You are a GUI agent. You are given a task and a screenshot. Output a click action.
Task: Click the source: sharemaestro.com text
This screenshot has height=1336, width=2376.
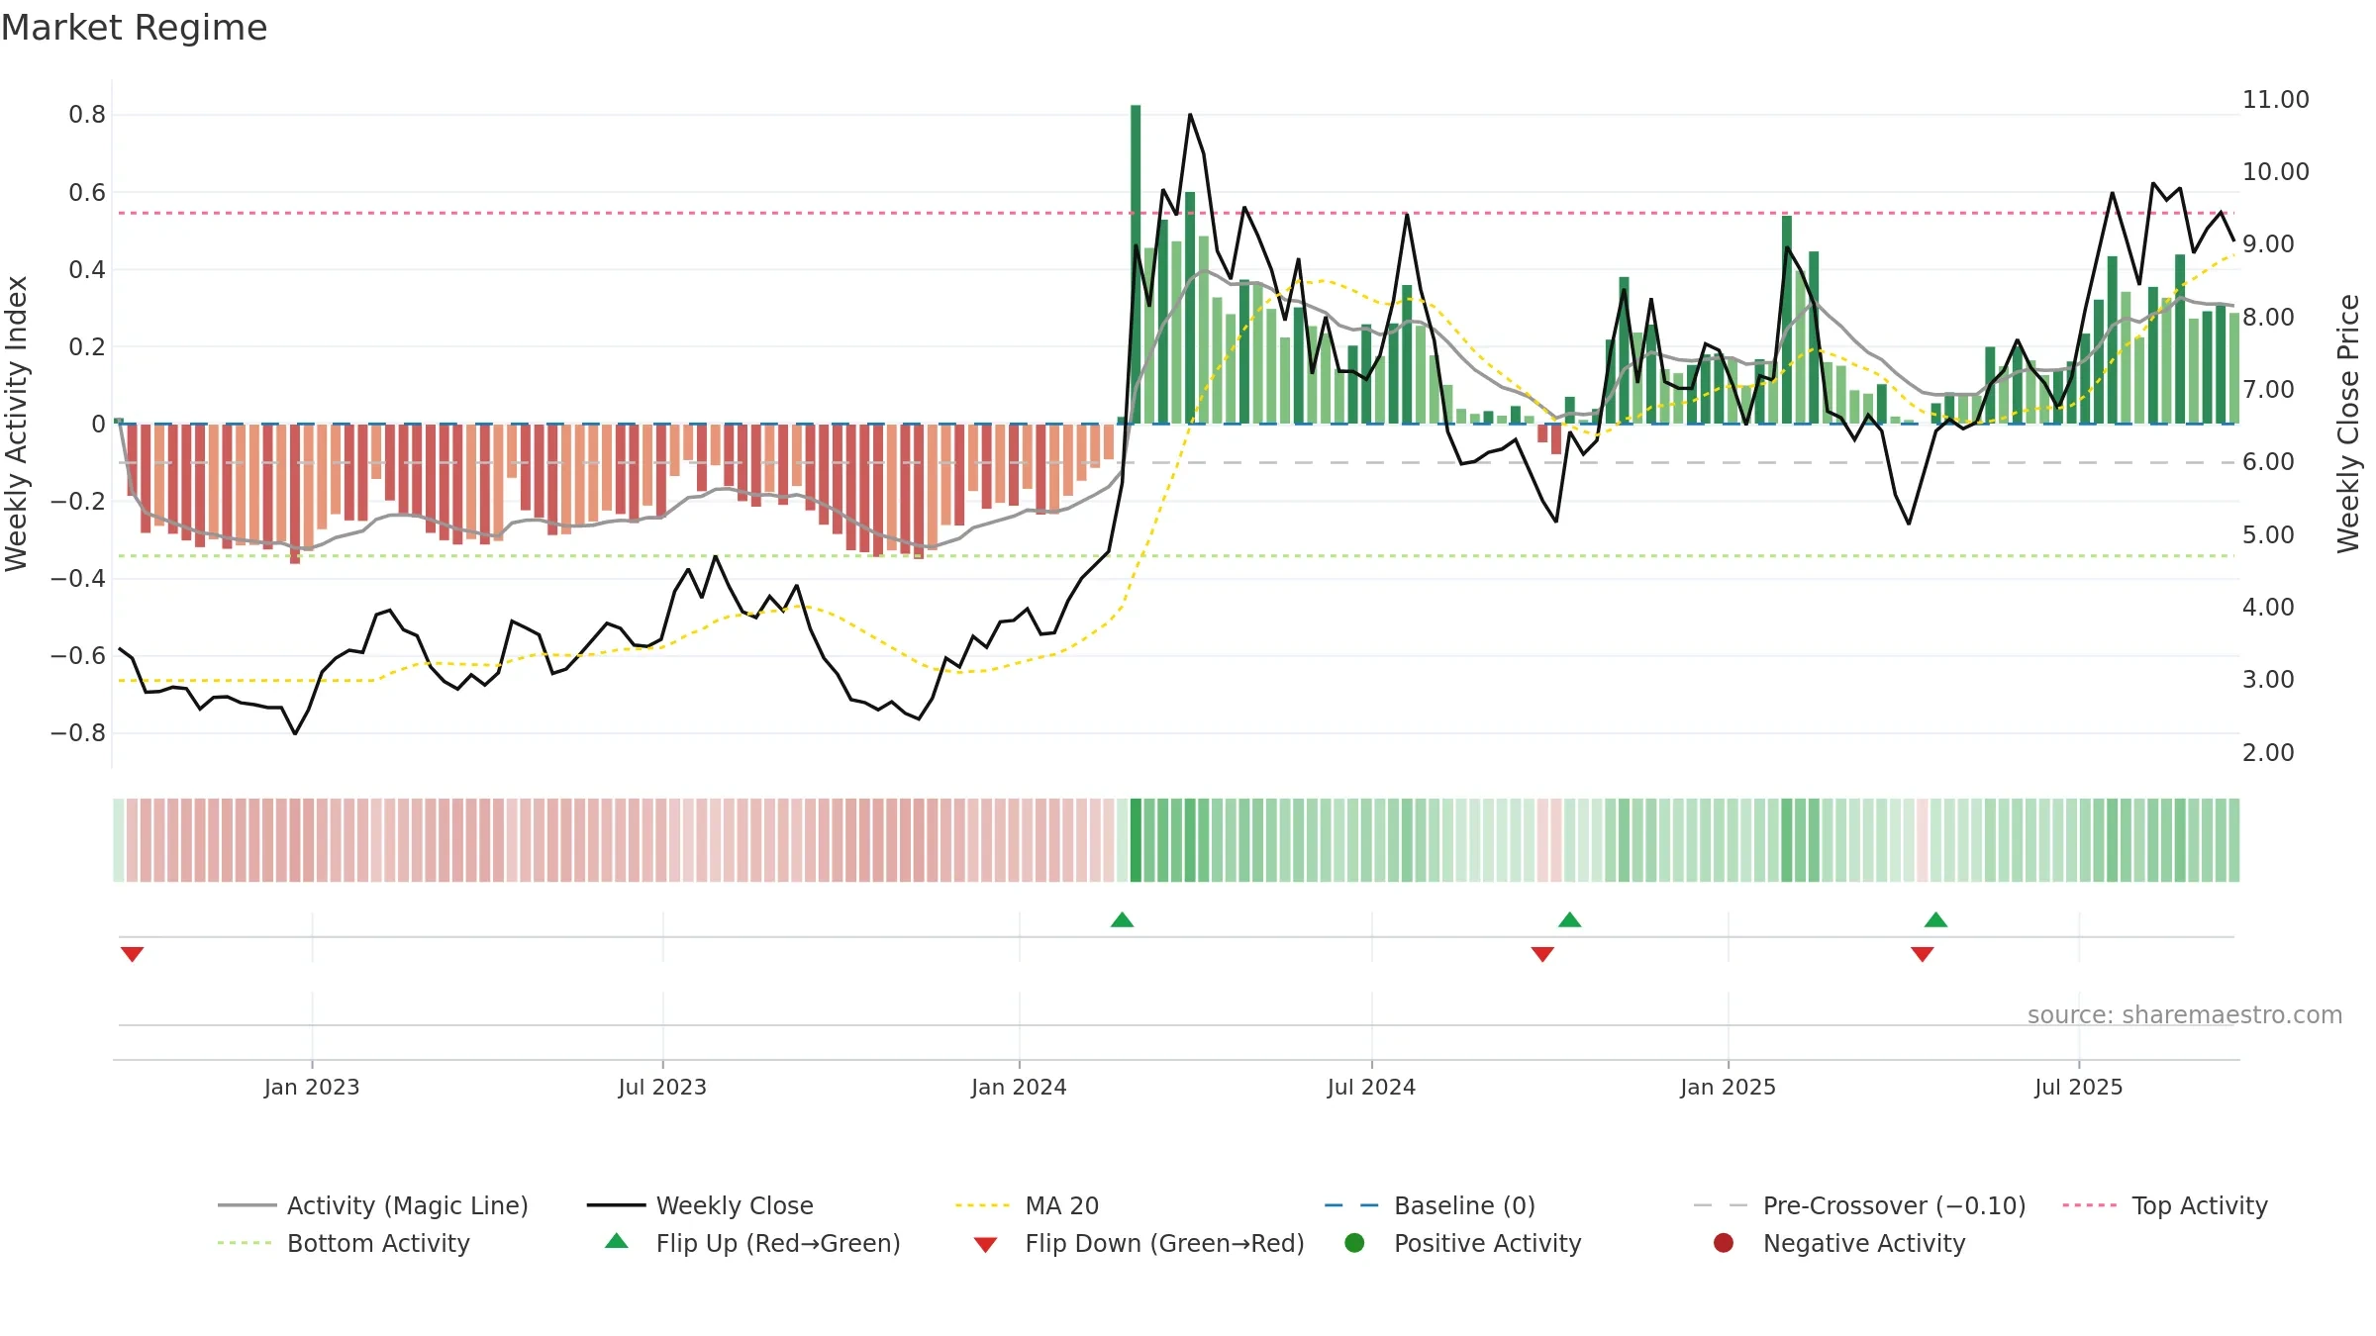(2184, 1015)
